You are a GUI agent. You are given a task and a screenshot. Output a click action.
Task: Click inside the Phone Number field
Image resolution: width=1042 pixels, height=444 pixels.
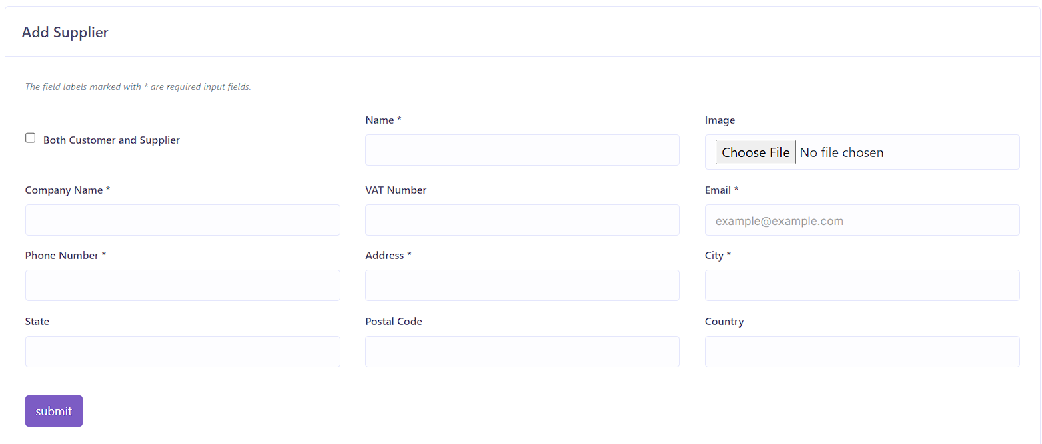(183, 285)
